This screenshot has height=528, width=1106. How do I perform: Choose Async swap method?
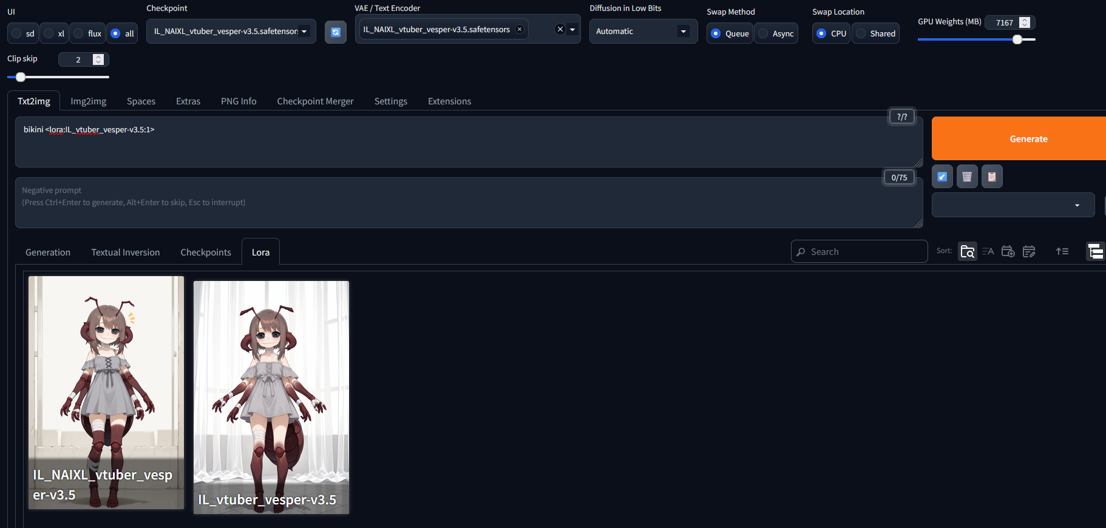(x=776, y=33)
